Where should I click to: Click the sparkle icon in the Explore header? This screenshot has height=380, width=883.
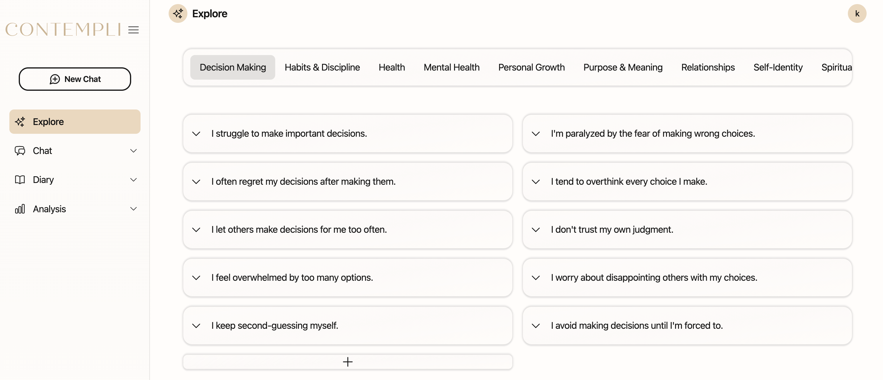point(178,14)
